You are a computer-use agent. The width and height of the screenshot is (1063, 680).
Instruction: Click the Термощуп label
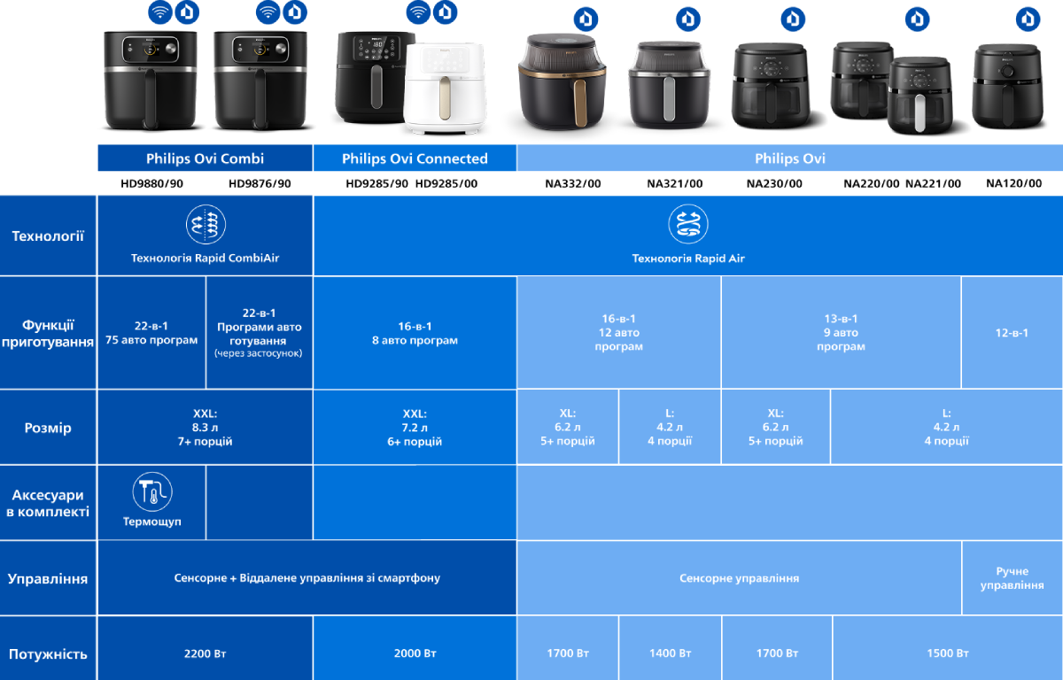click(152, 522)
